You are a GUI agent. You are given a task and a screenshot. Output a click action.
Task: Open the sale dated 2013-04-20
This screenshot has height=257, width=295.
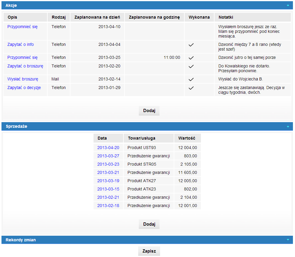pyautogui.click(x=108, y=148)
